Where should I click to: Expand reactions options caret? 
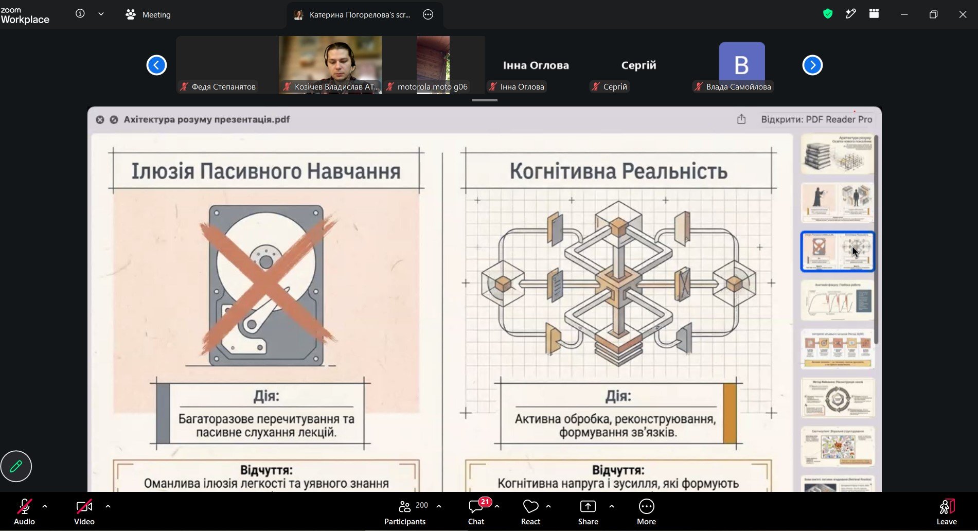tap(548, 506)
